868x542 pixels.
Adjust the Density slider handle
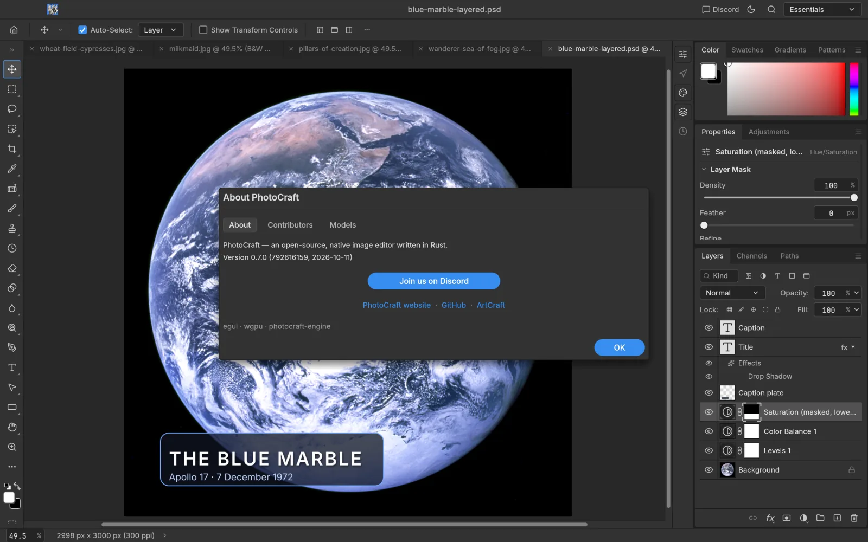pos(854,198)
